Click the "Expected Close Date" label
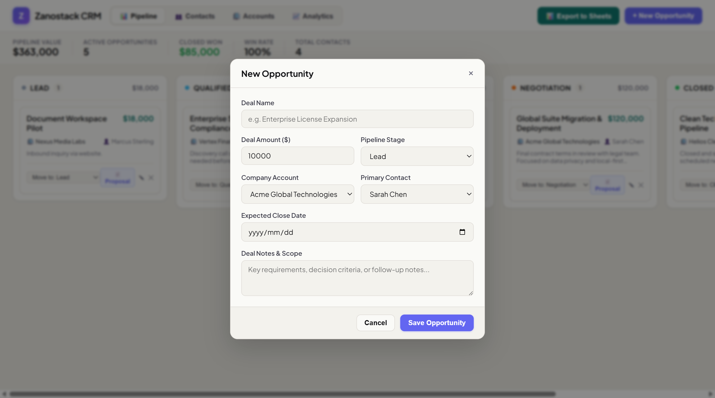Screen dimensions: 715x398 [273, 216]
